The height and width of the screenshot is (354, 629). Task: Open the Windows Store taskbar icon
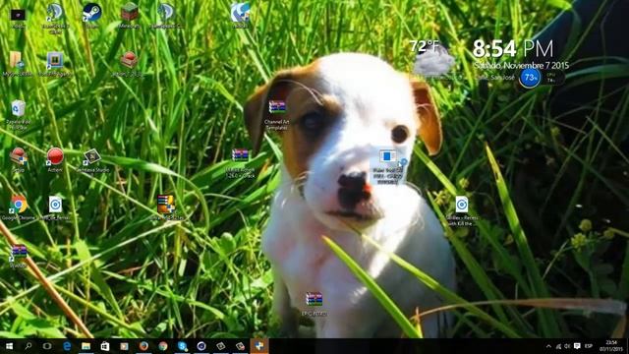[105, 346]
